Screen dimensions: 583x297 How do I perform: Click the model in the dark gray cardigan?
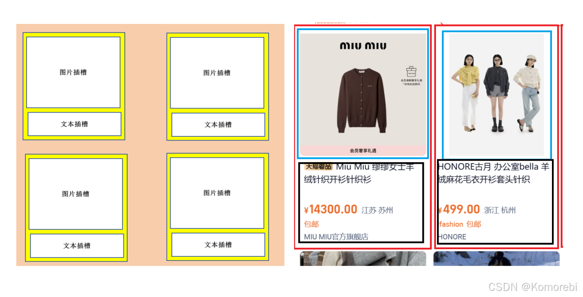click(497, 93)
